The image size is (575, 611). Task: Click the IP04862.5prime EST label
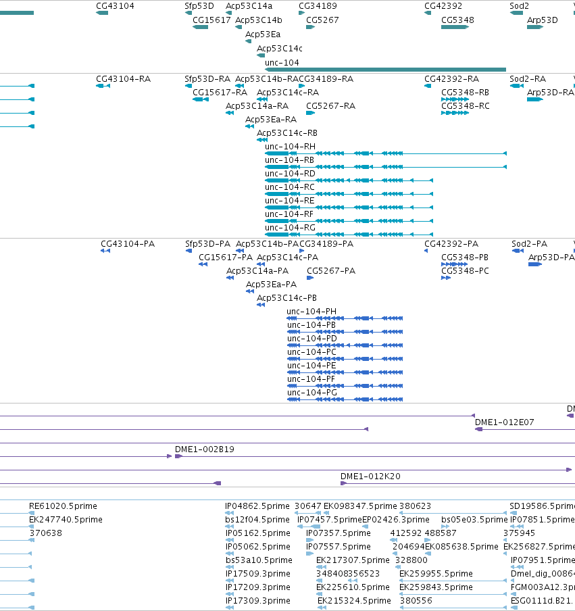pos(257,506)
